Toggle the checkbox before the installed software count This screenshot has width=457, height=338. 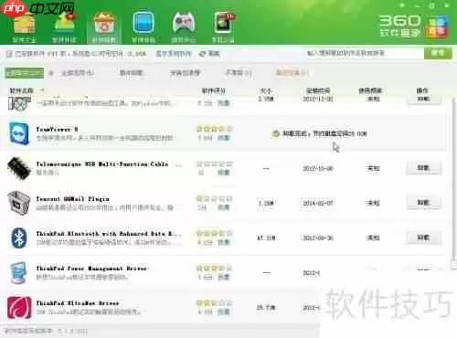pyautogui.click(x=9, y=54)
